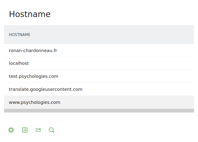Export this Hostname report with share icon

(x=38, y=130)
